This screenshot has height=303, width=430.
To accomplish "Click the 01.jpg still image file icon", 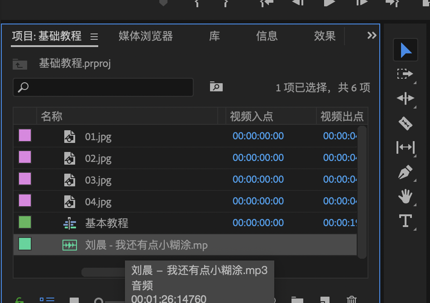I will click(x=69, y=137).
